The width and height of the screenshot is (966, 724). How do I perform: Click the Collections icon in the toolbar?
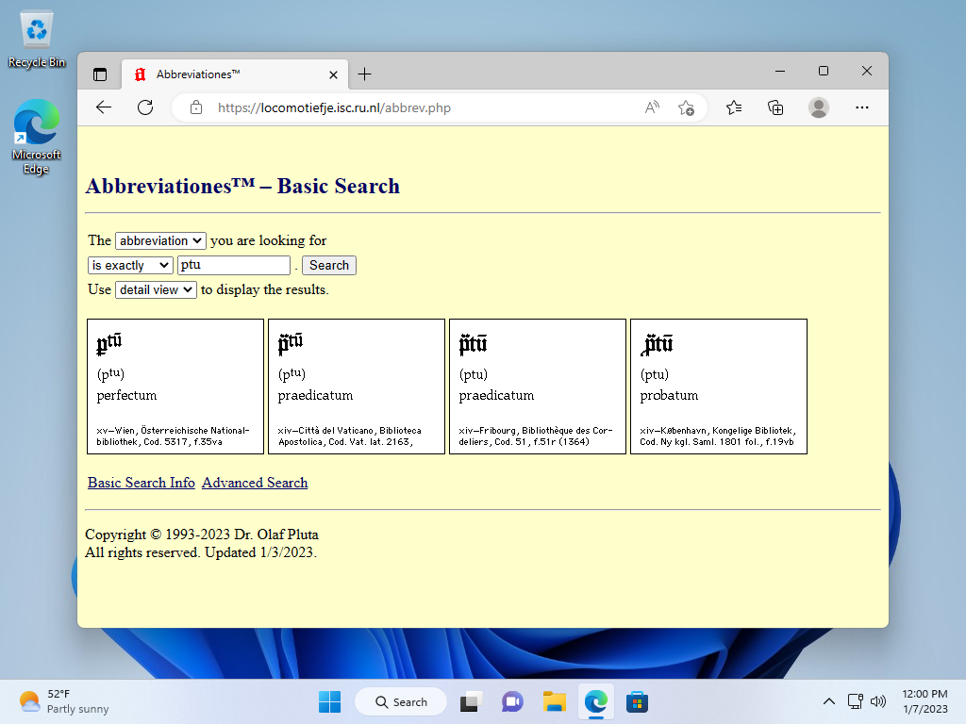click(774, 107)
